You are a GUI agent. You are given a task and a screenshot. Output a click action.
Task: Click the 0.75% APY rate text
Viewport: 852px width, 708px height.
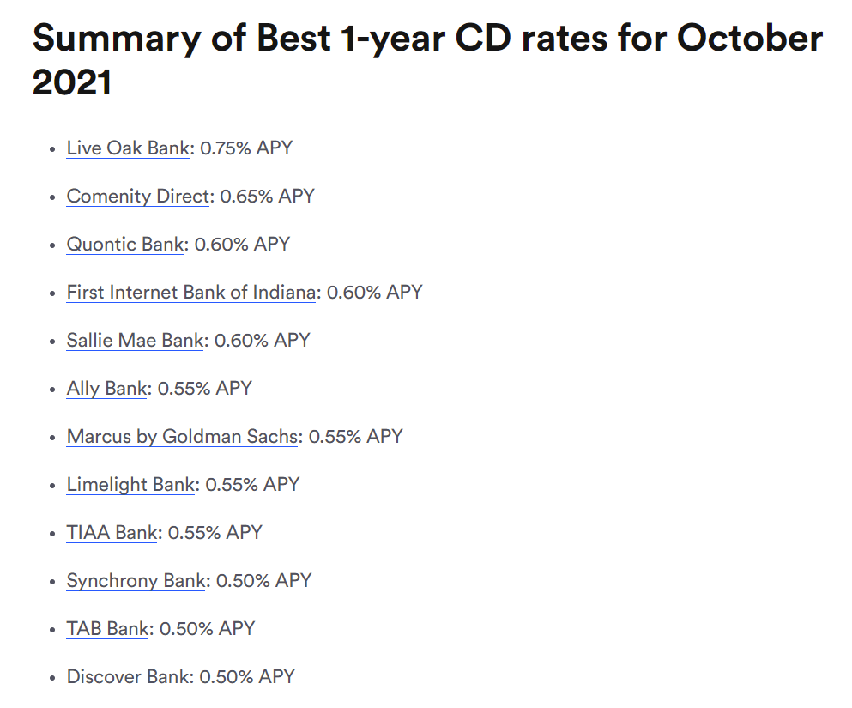coord(246,148)
